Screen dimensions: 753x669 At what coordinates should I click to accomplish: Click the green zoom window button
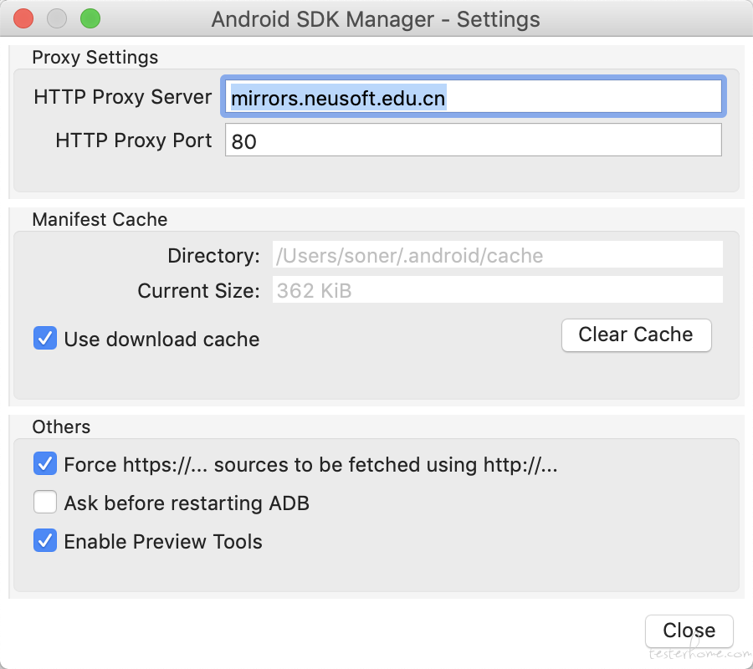(x=90, y=18)
